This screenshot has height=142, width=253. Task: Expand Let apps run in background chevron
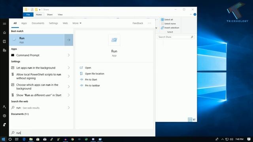pyautogui.click(x=69, y=68)
